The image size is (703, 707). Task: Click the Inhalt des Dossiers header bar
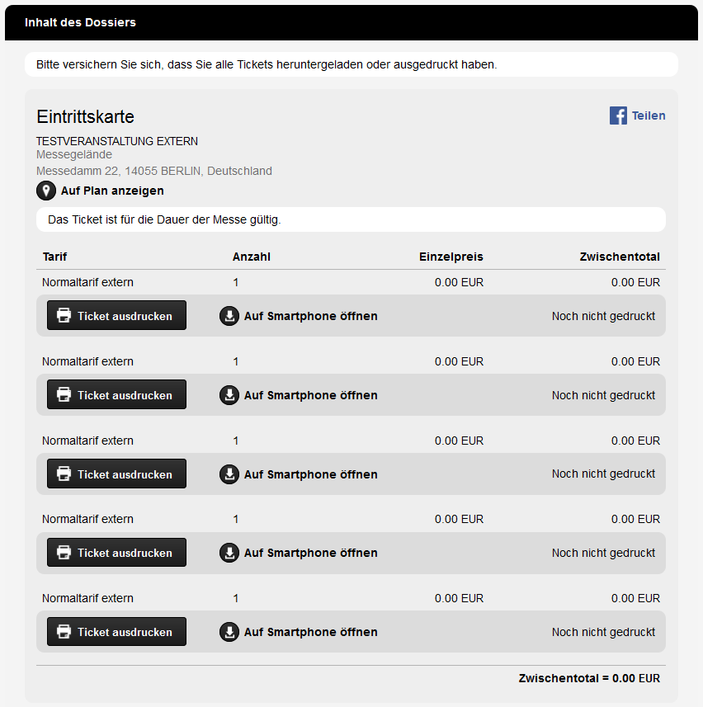tap(351, 22)
